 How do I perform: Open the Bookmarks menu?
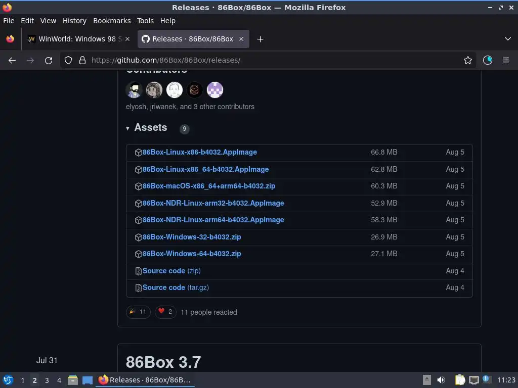(112, 21)
